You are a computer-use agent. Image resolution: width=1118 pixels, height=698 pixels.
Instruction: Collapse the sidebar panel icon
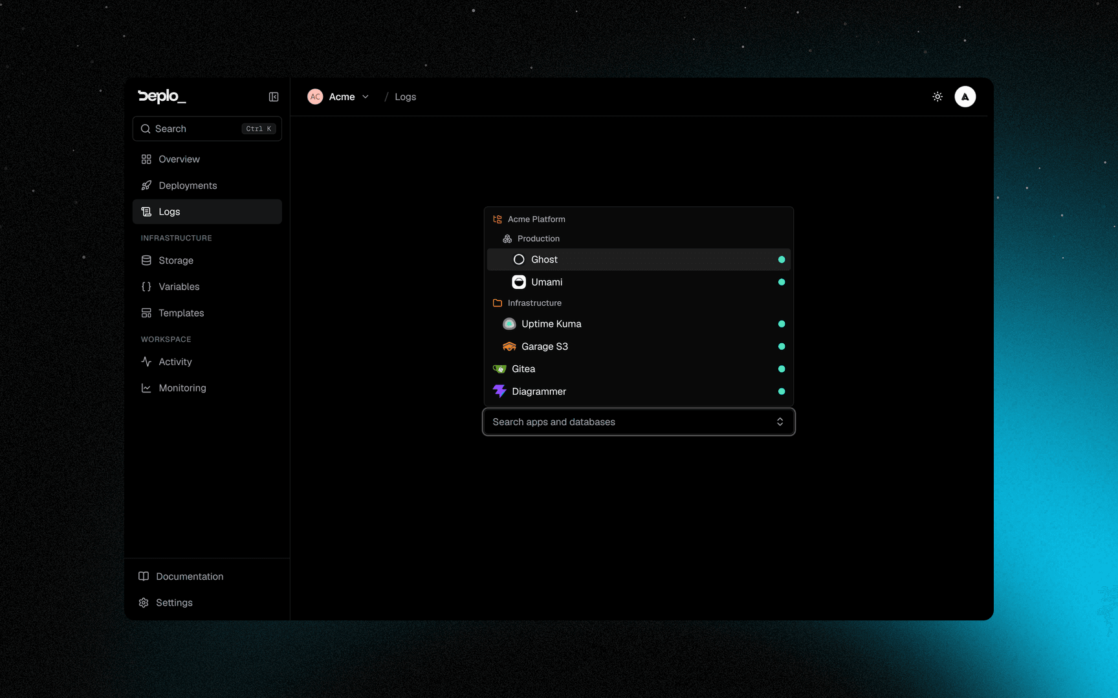pos(274,97)
